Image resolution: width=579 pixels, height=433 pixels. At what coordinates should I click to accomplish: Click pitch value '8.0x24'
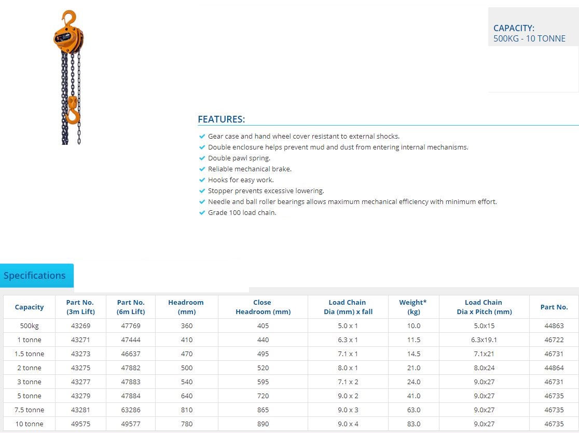[x=484, y=368]
